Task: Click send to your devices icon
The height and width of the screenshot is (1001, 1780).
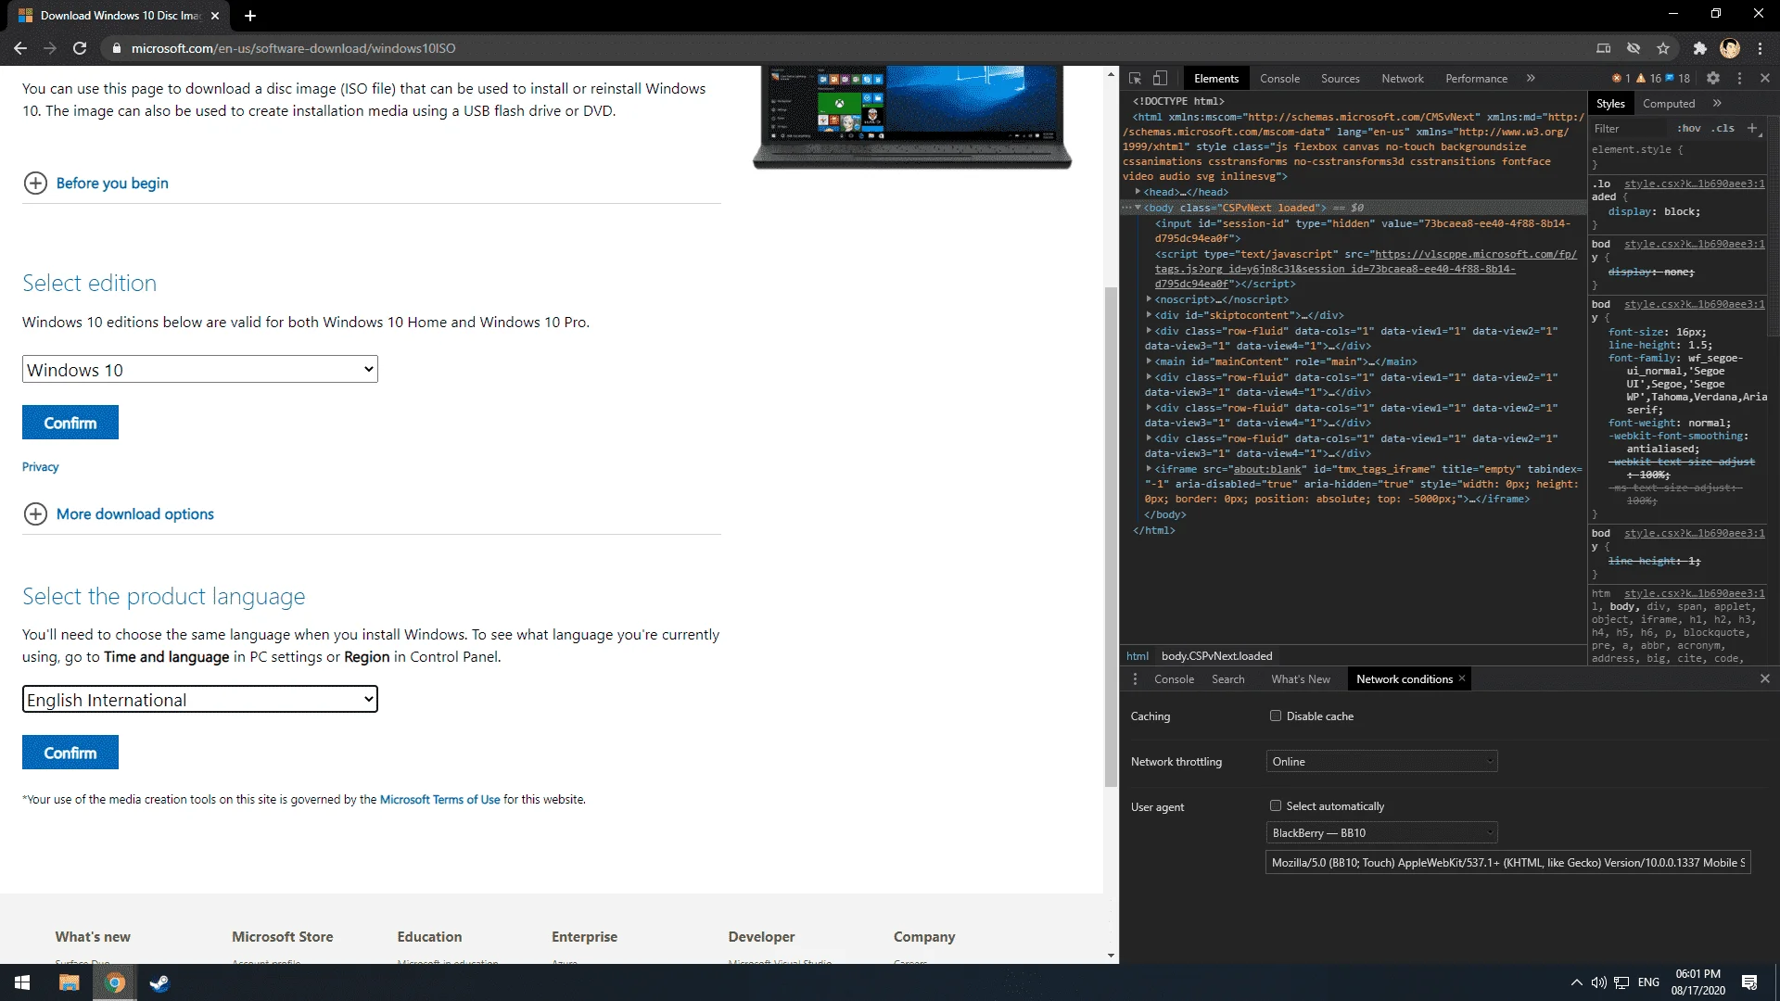Action: (1603, 48)
